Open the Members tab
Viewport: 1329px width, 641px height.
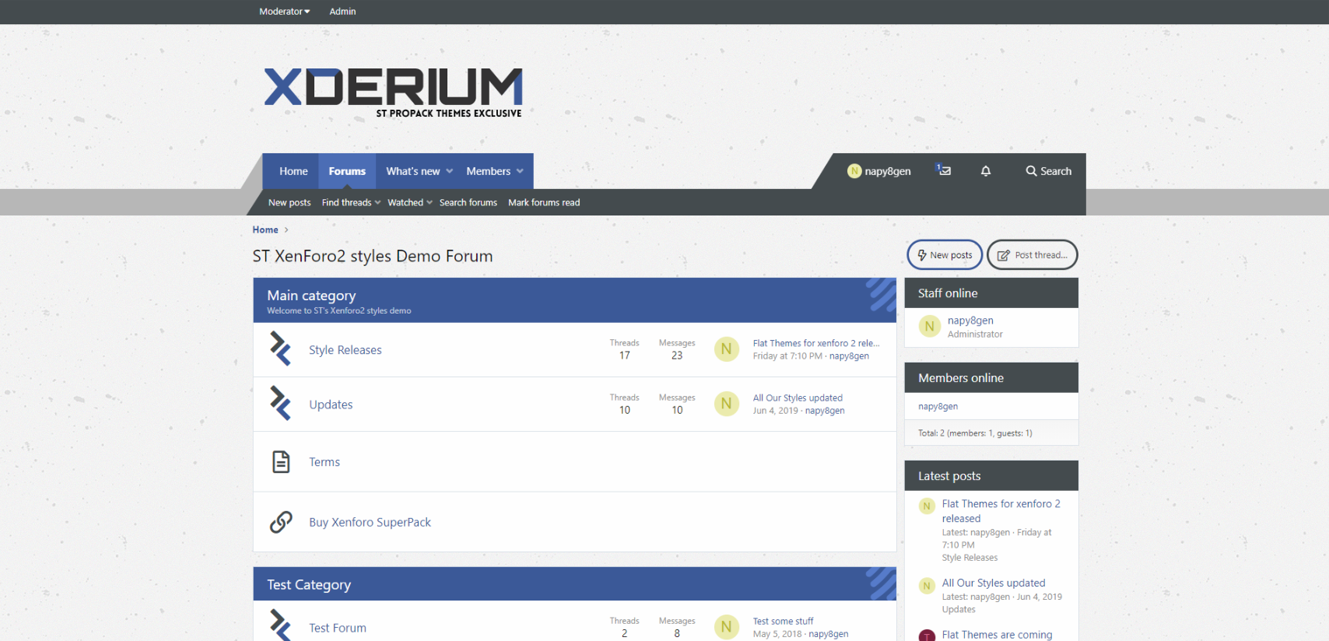tap(488, 171)
